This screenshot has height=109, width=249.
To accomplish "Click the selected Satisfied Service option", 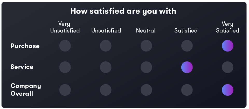I will pyautogui.click(x=187, y=67).
